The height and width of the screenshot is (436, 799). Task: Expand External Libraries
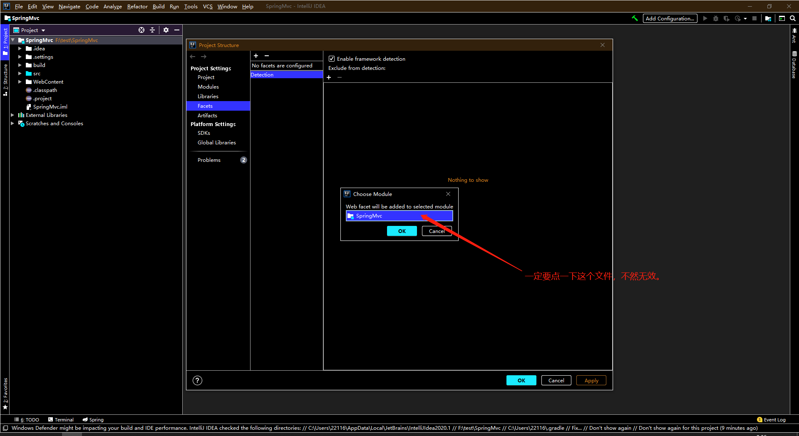(x=12, y=115)
